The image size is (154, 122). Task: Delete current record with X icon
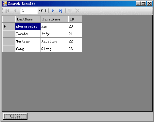pos(77,11)
